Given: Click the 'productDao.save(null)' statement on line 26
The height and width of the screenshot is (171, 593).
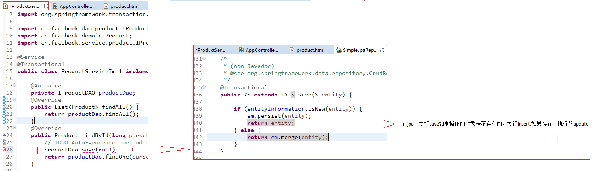Looking at the screenshot, I should (x=80, y=150).
